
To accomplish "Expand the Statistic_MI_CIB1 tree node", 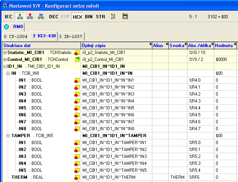I will coord(5,53).
